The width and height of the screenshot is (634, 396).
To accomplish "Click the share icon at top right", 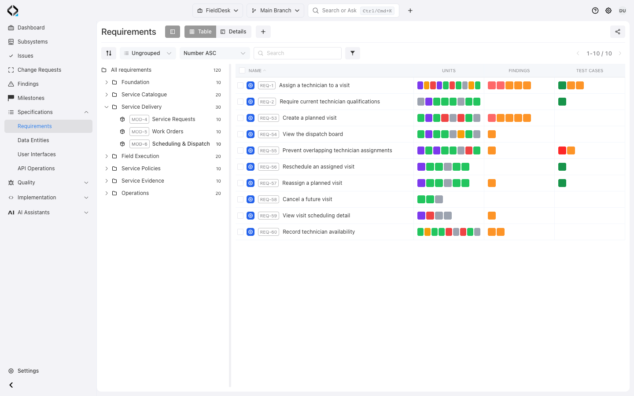I will tap(618, 32).
